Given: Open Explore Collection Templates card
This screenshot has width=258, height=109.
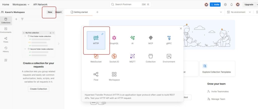Looking at the screenshot, I should point(217,69).
